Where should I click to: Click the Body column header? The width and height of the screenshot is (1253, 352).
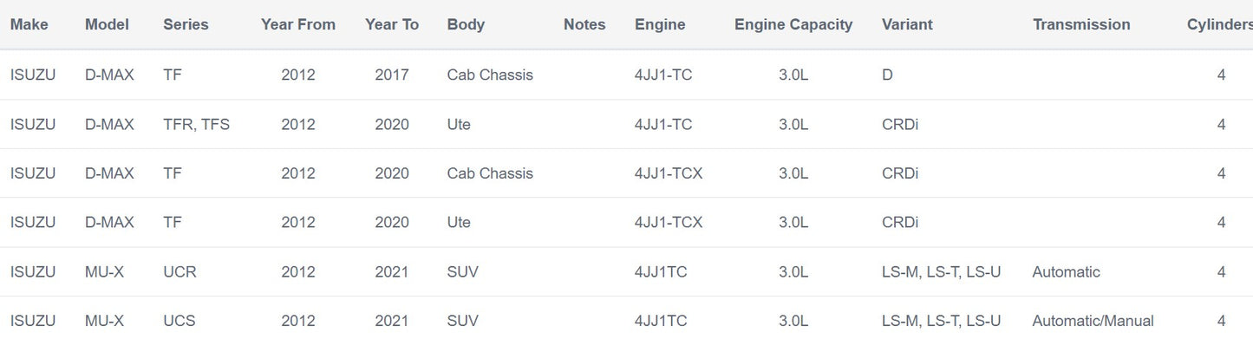466,24
